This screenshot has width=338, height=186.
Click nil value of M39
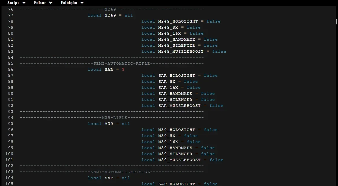coord(126,124)
